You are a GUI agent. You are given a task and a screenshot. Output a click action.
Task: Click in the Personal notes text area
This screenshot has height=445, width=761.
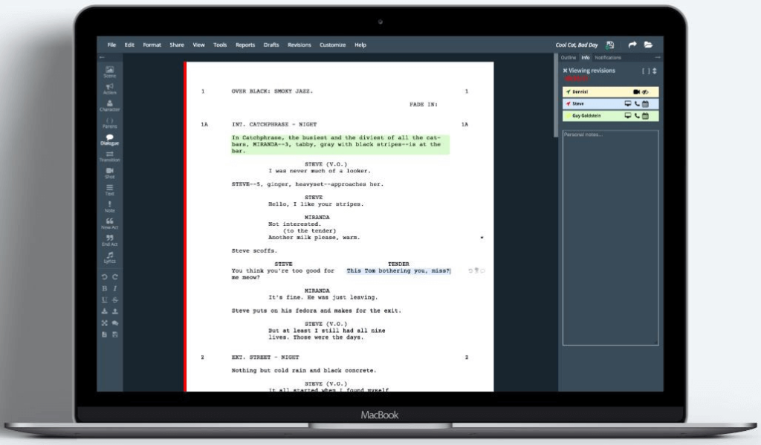point(610,238)
